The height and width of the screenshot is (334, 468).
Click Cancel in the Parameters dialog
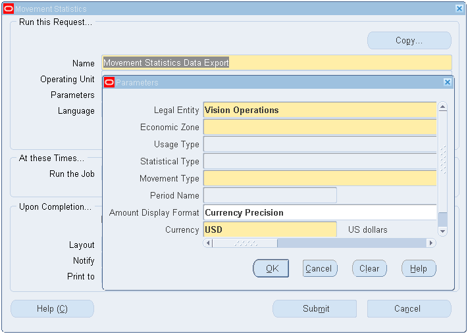pyautogui.click(x=320, y=268)
